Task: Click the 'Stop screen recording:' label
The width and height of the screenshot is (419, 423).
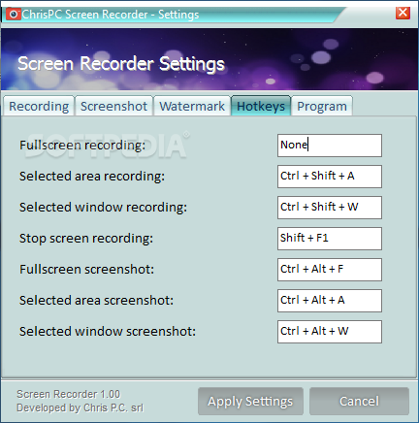Action: click(86, 239)
